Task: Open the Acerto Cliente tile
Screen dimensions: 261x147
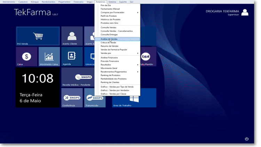Action: [x=72, y=36]
